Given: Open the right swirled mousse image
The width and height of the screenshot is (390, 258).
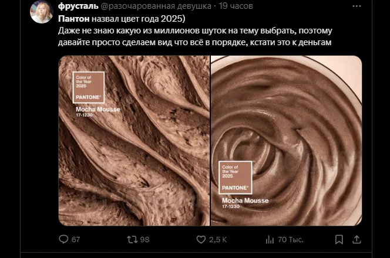Looking at the screenshot, I should point(286,141).
